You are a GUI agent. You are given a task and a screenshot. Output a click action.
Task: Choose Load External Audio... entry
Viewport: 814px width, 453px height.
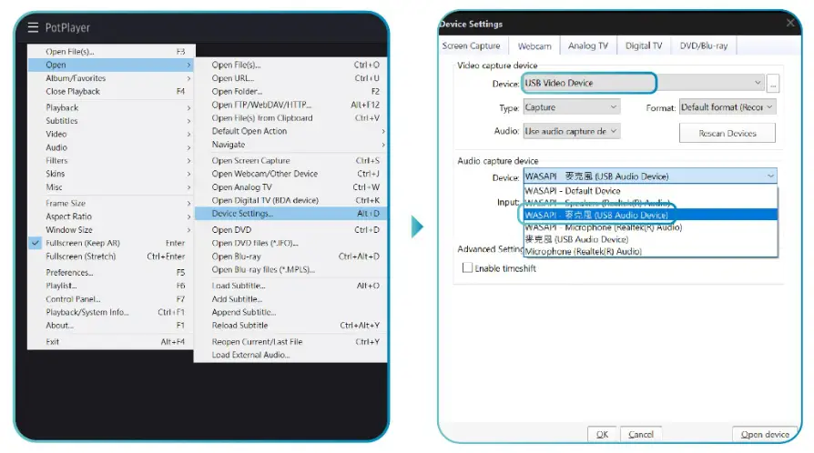[x=290, y=355]
